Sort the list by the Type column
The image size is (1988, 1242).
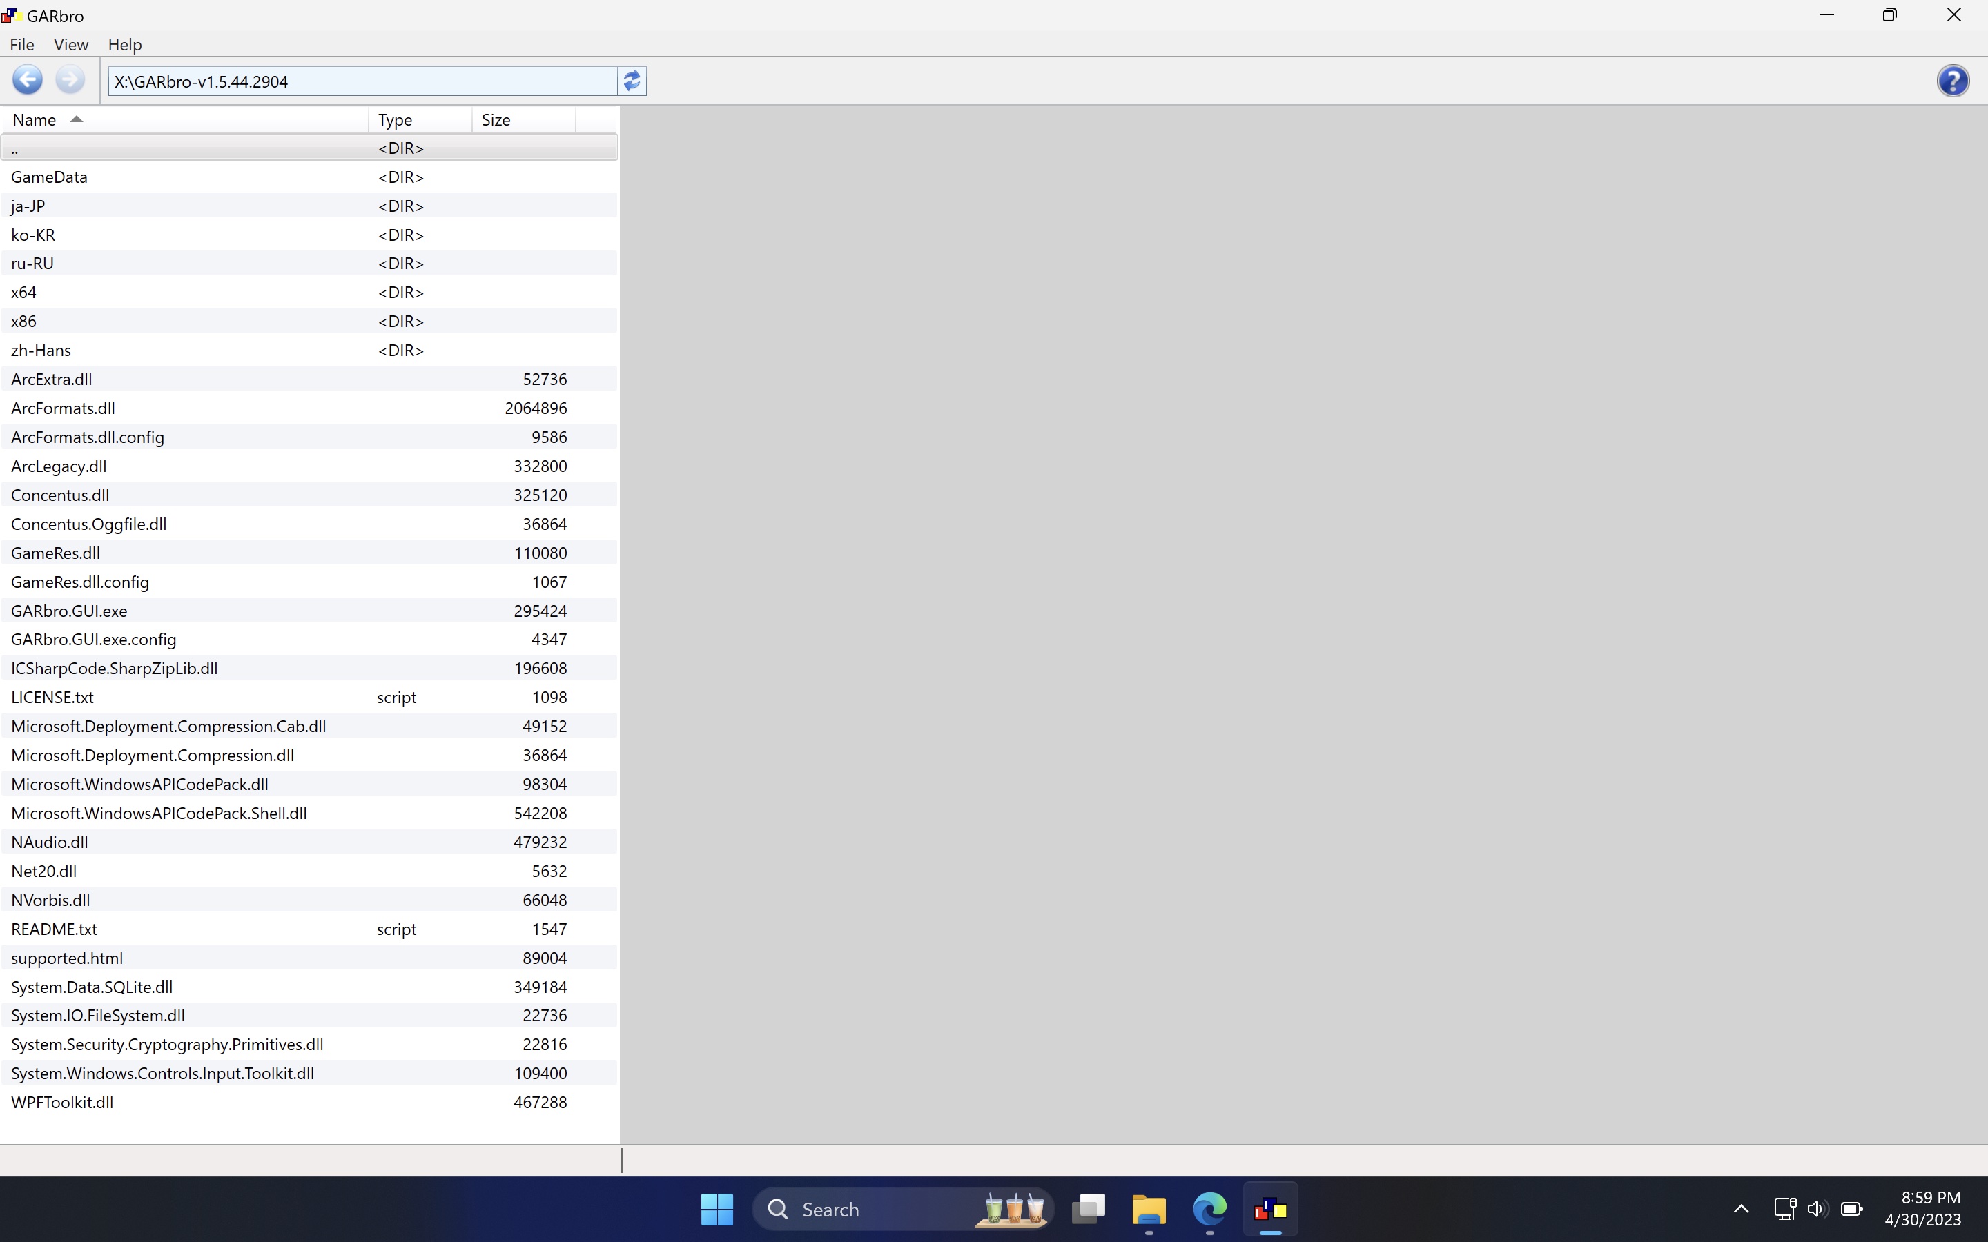click(420, 120)
